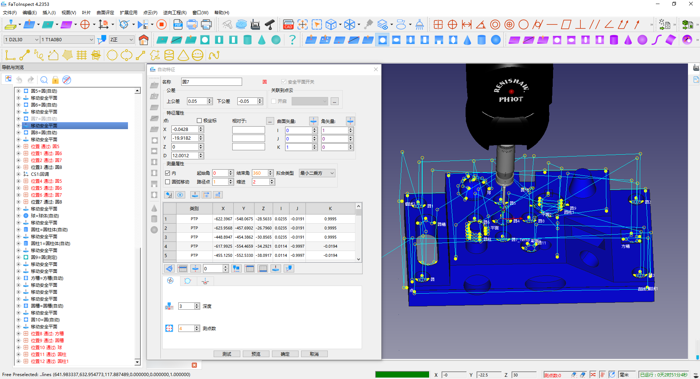Screen dimensions: 700x379
Task: Click the teal sphere feature icon
Action: pyautogui.click(x=276, y=40)
